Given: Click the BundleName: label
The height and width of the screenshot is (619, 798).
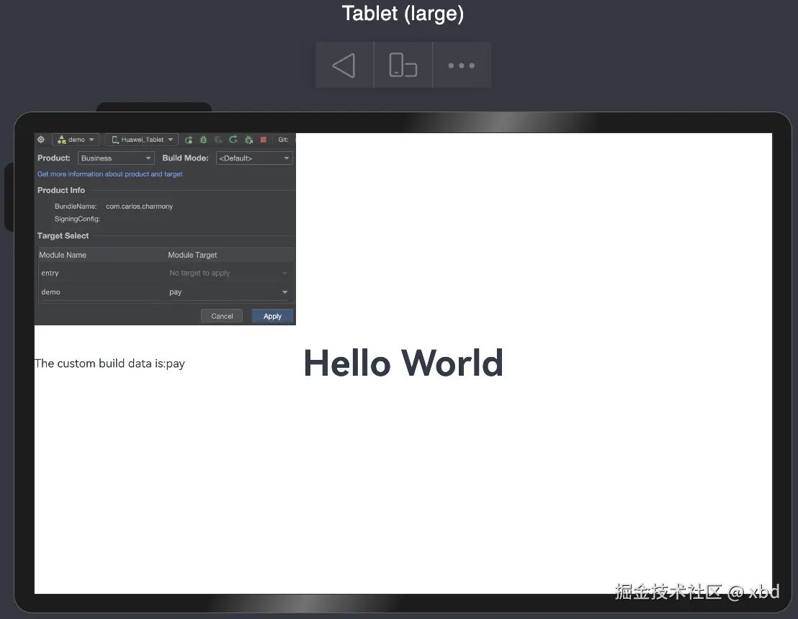Looking at the screenshot, I should pos(76,206).
